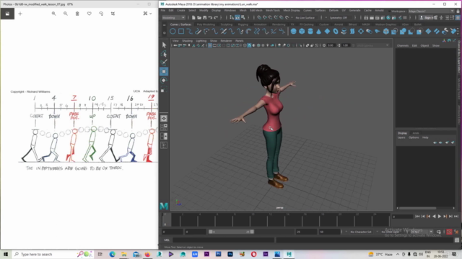Click the Save Scene icon
The height and width of the screenshot is (259, 462).
[x=204, y=17]
